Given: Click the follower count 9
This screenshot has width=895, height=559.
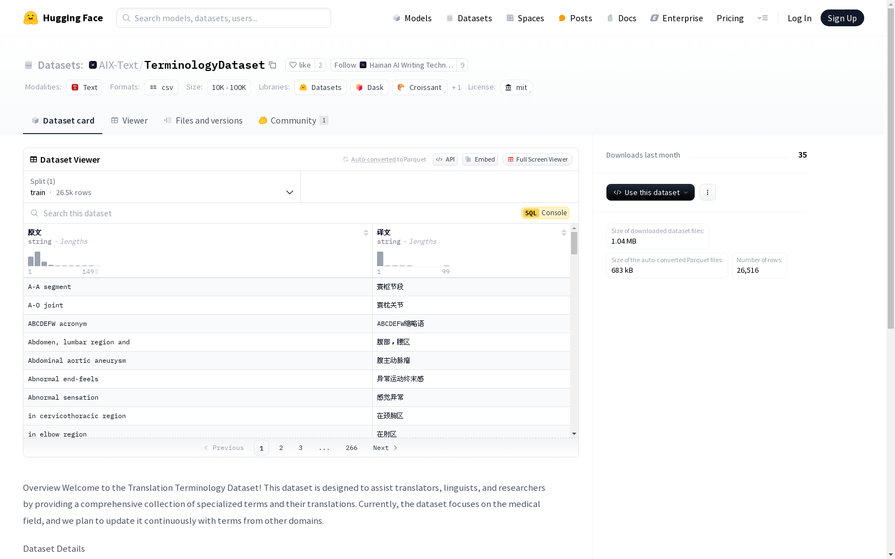Looking at the screenshot, I should (462, 65).
